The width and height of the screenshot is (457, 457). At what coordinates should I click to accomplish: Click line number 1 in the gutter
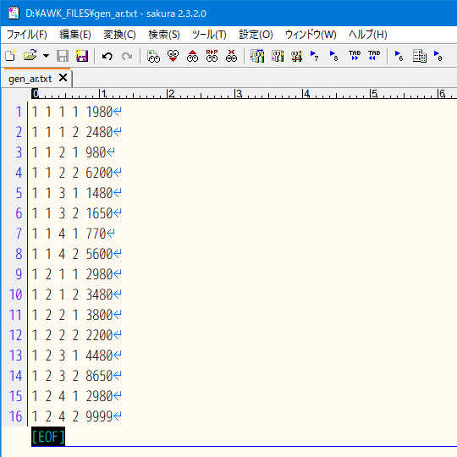19,112
